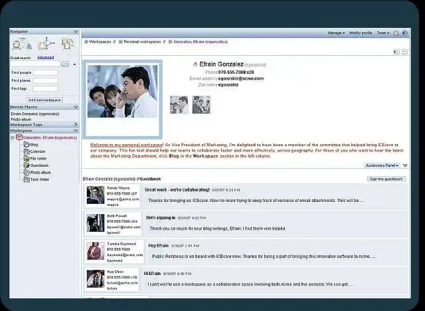Open the Photo album tree item label

coord(41,173)
